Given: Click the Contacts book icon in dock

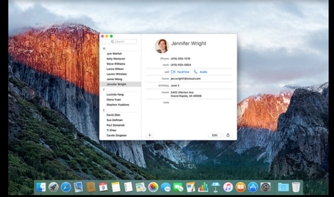Looking at the screenshot, I should (91, 187).
